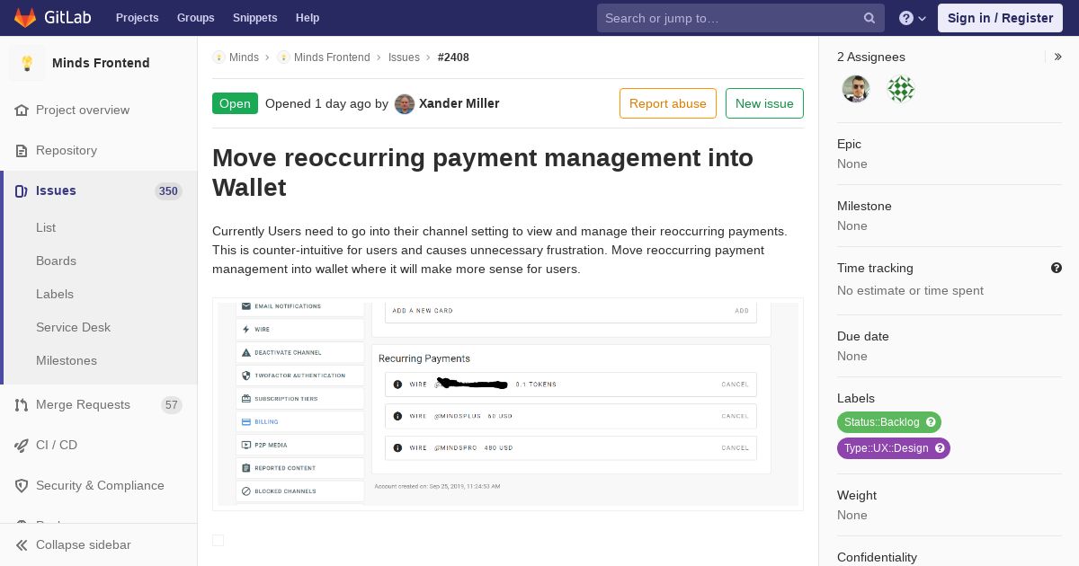Viewport: 1079px width, 566px height.
Task: Click the Status::Backlog label help icon
Action: click(931, 422)
